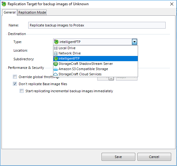Screen dimensions: 177x166
Task: Click the StorageCraft Cloud Services outline cloud icon
Action: (x=56, y=74)
